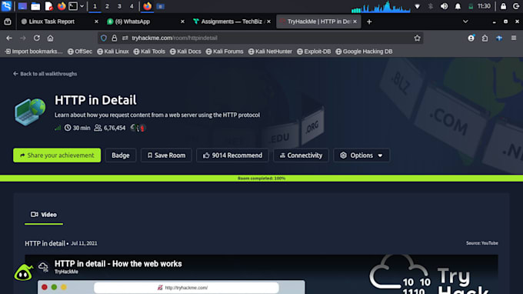The image size is (523, 294).
Task: Click the tracking protection shield icon
Action: pyautogui.click(x=104, y=38)
